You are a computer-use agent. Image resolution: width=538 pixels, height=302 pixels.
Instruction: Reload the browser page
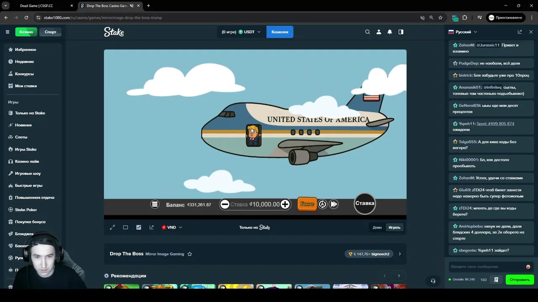[26, 18]
